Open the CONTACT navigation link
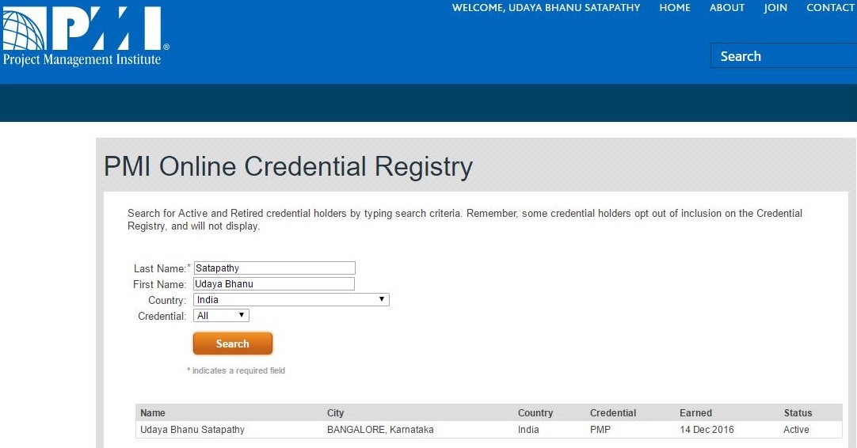Viewport: 857px width, 448px height. pos(830,8)
